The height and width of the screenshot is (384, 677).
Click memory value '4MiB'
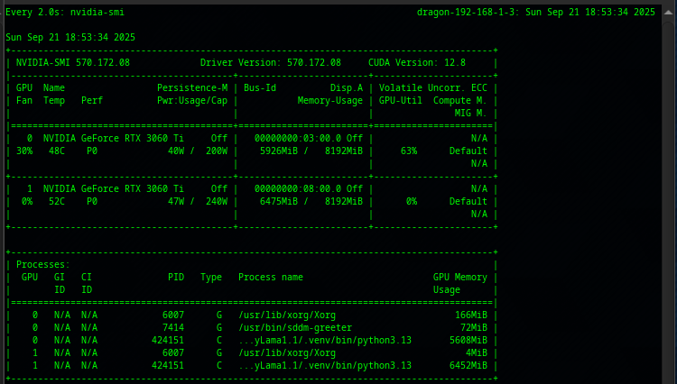pyautogui.click(x=477, y=352)
